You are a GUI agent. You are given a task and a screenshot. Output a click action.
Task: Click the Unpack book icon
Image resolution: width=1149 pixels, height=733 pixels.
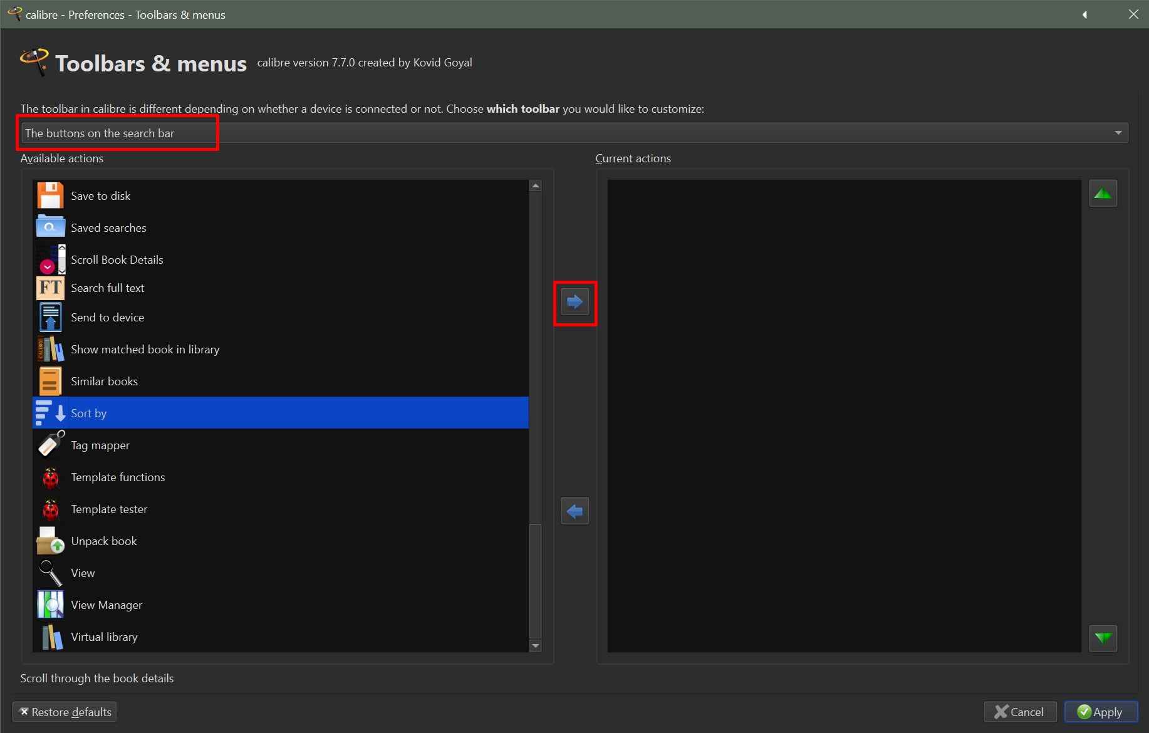[50, 541]
